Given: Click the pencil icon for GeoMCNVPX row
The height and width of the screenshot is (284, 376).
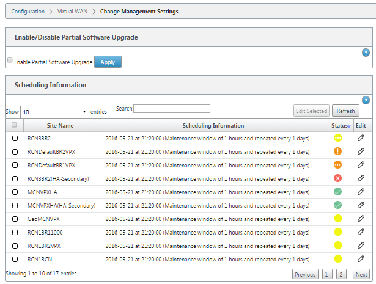Looking at the screenshot, I should tap(361, 219).
